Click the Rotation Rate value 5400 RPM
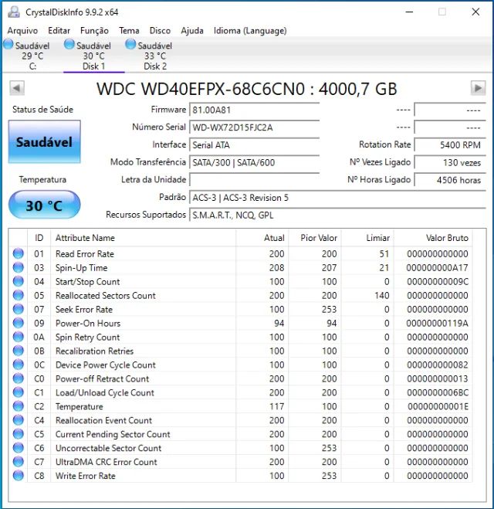The height and width of the screenshot is (509, 494). pos(450,144)
